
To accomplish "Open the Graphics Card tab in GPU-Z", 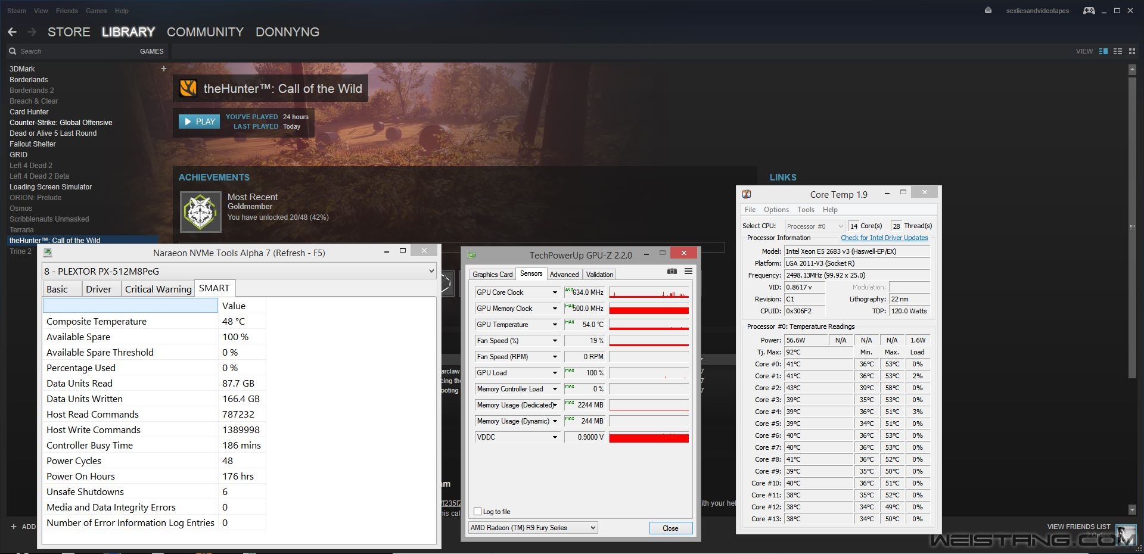I will (x=492, y=275).
